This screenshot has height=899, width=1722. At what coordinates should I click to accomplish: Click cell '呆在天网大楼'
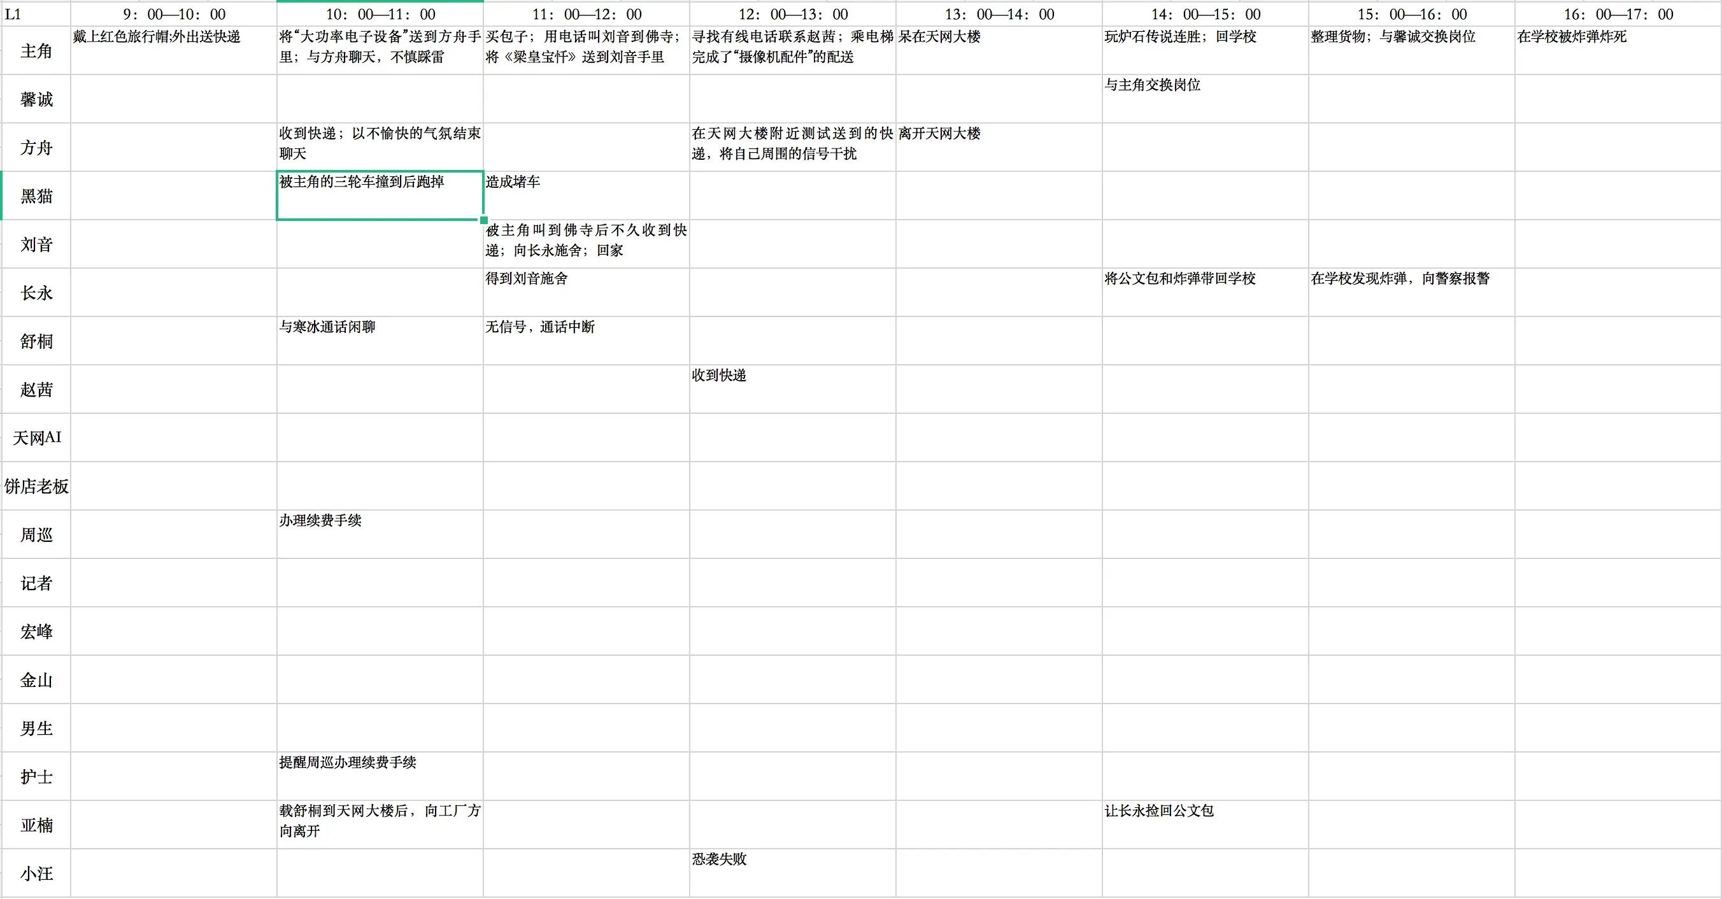click(x=999, y=51)
